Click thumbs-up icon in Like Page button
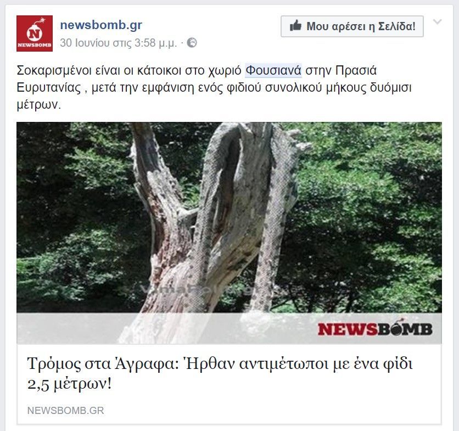The height and width of the screenshot is (431, 459). tap(295, 26)
